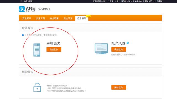This screenshot has height=101, width=177.
Task: Click the 注册 link in top bar
Action: [117, 1]
